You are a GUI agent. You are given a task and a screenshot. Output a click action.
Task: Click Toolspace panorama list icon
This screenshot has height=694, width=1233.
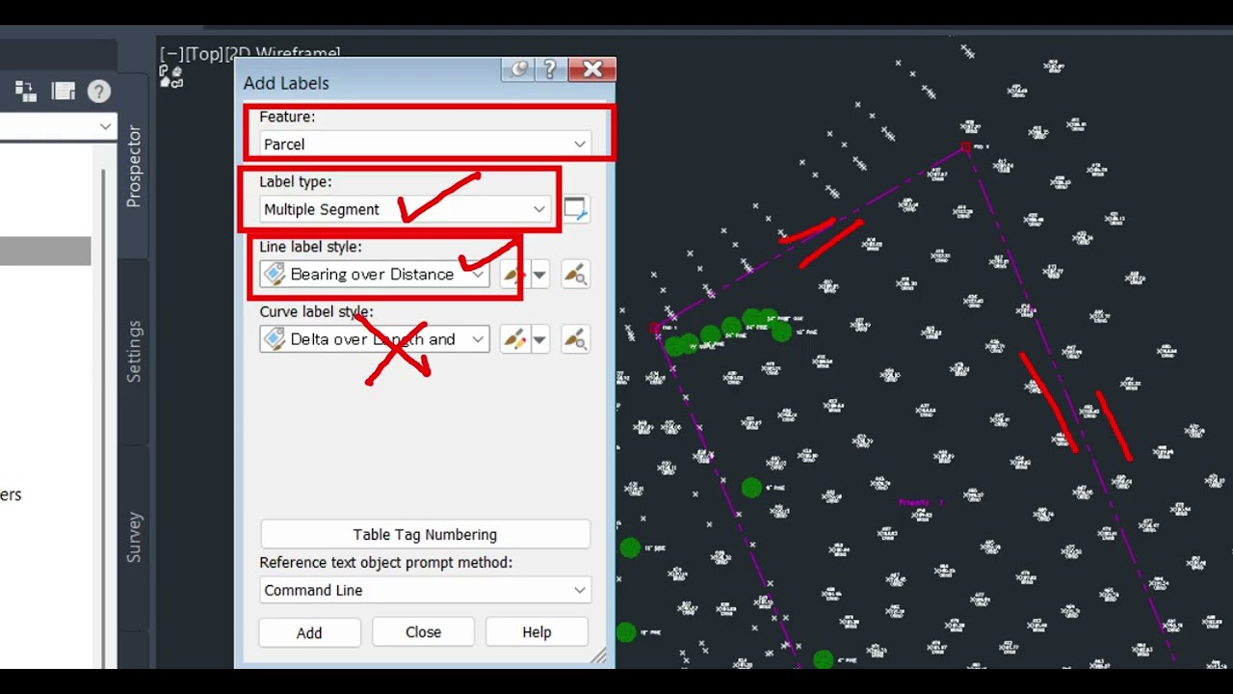[64, 92]
